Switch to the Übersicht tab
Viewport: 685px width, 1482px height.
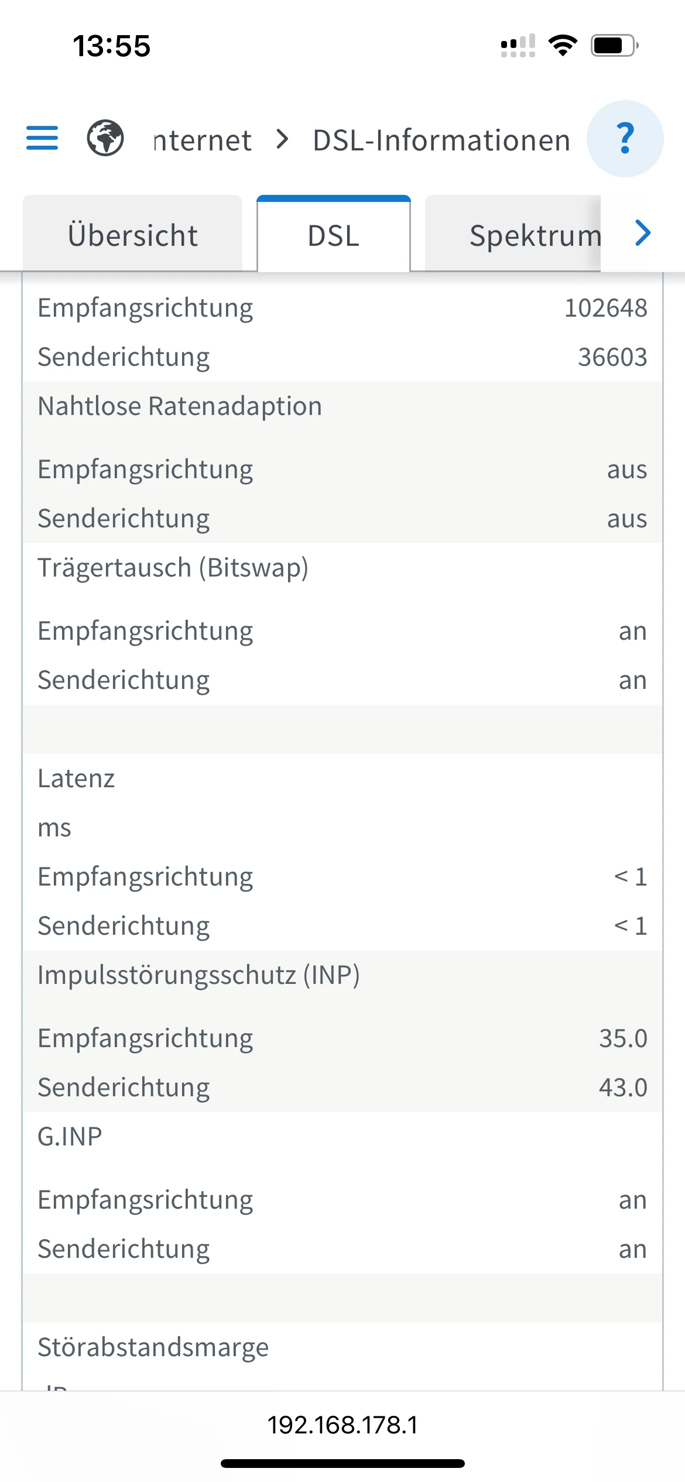tap(132, 235)
